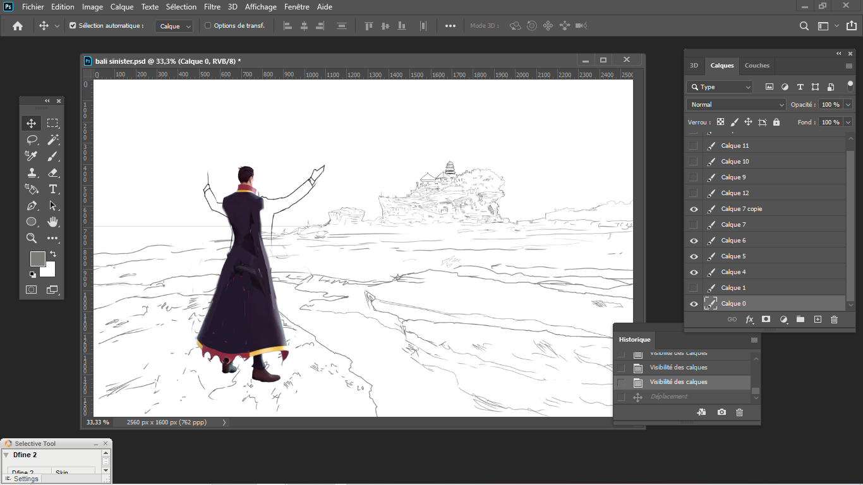Select the Pen tool
This screenshot has width=863, height=485.
[x=31, y=205]
